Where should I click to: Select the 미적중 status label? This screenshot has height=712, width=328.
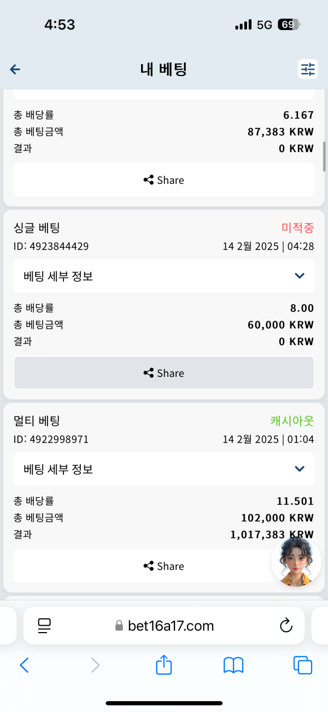click(297, 228)
